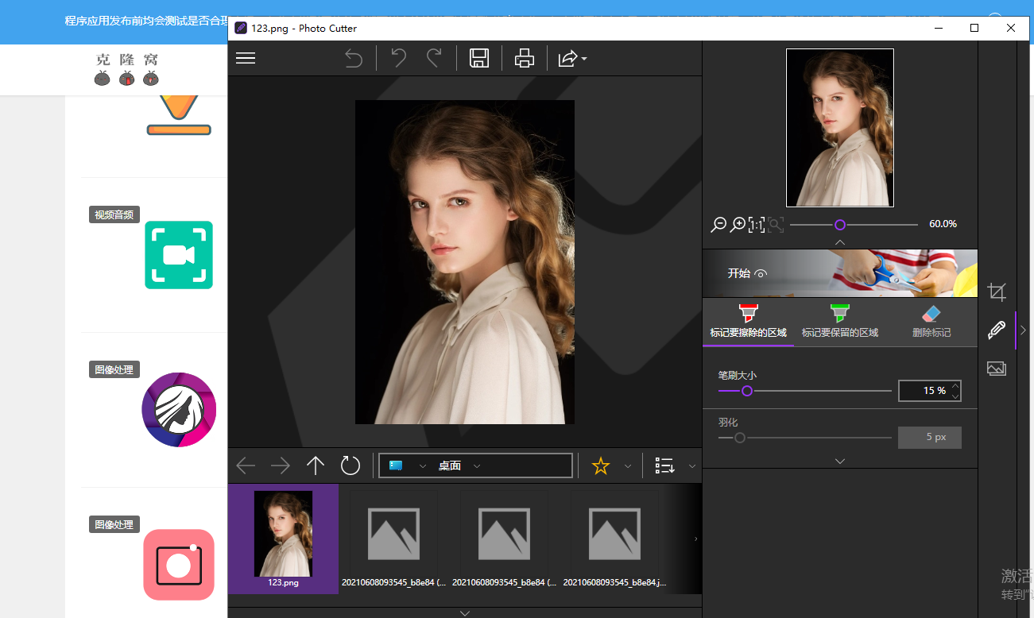Toggle the eye icon beside 开始
Screen dimensions: 1034x618
pos(761,273)
